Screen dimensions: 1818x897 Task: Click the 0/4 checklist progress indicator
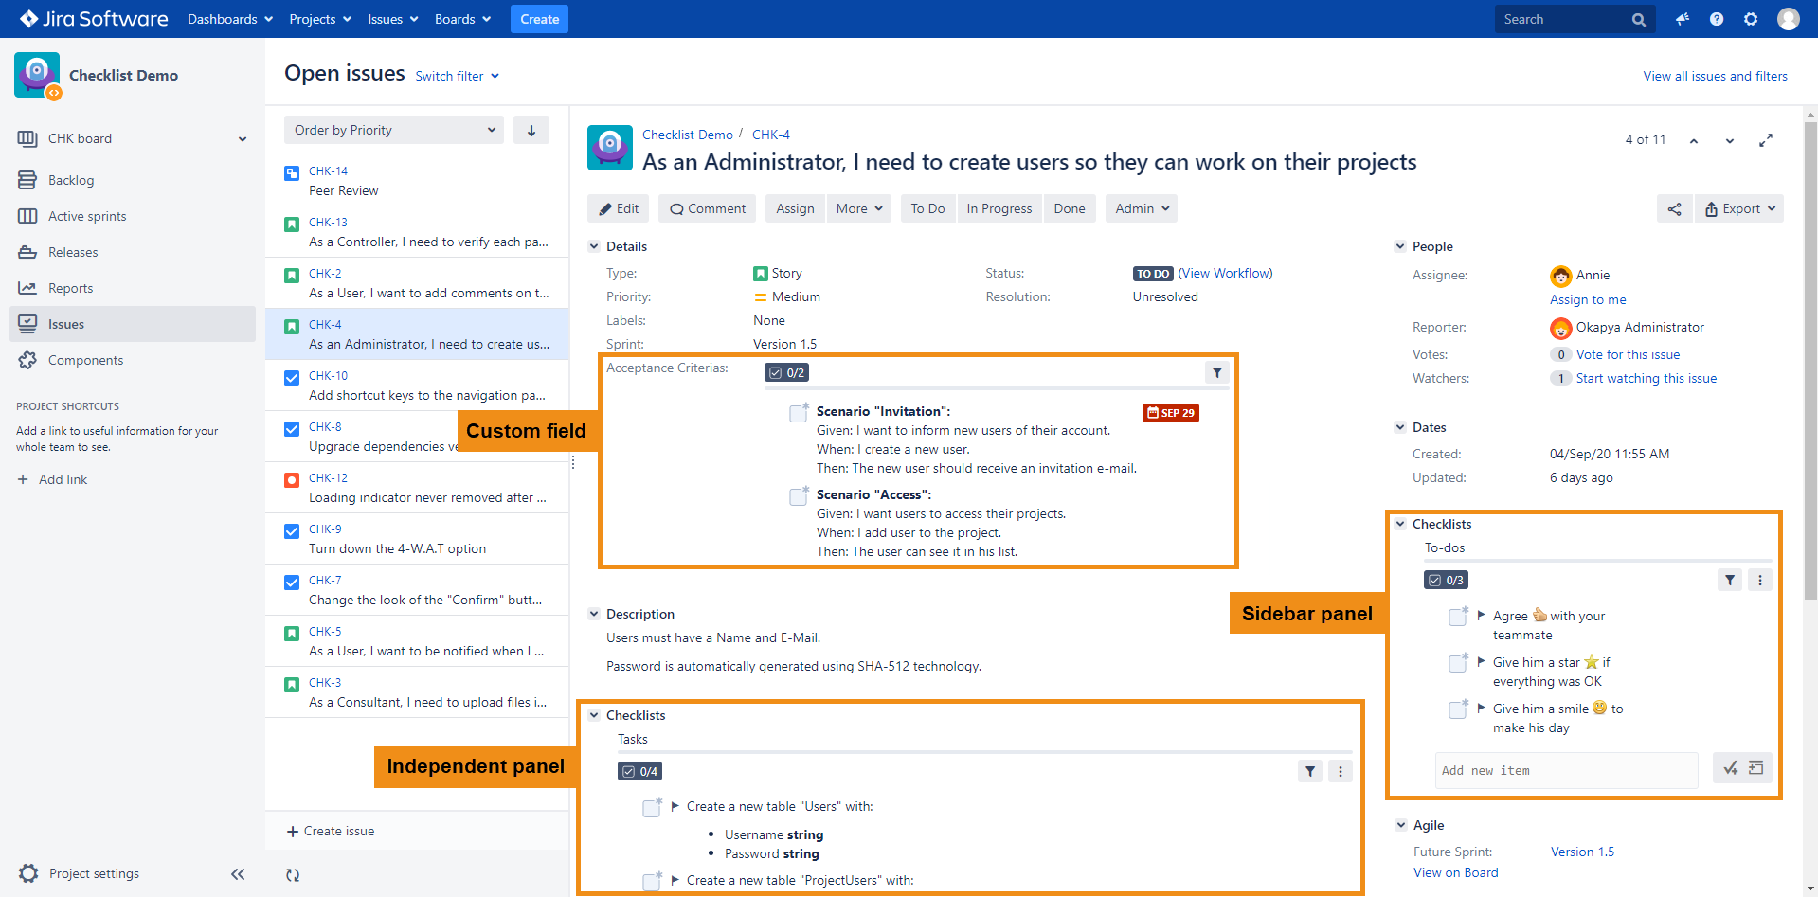click(x=639, y=771)
